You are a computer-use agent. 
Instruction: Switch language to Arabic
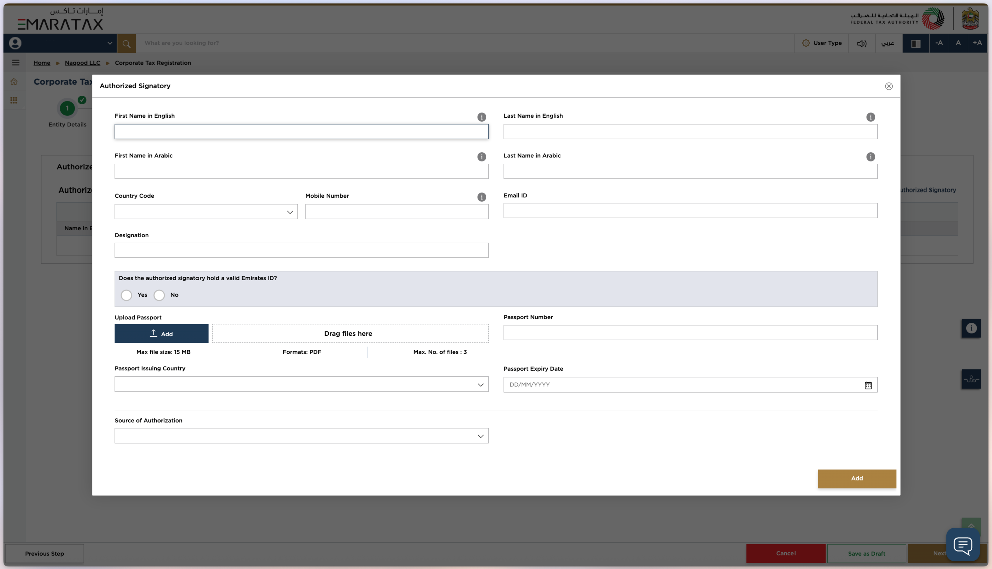[x=887, y=43]
